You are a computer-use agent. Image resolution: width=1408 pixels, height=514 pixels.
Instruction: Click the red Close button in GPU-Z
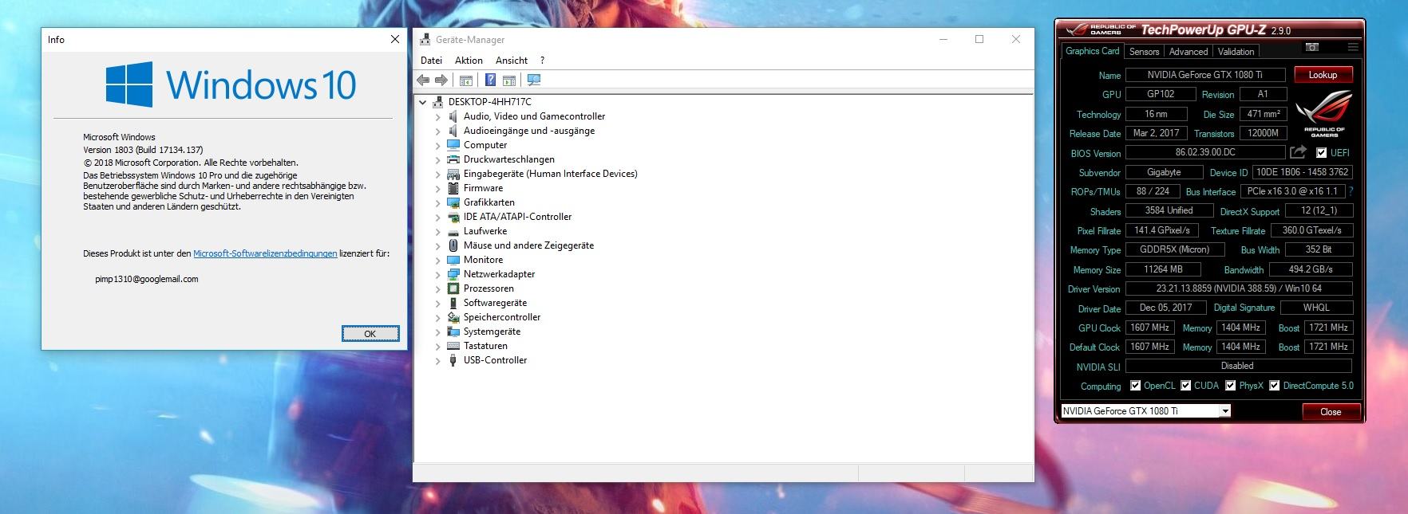point(1331,412)
